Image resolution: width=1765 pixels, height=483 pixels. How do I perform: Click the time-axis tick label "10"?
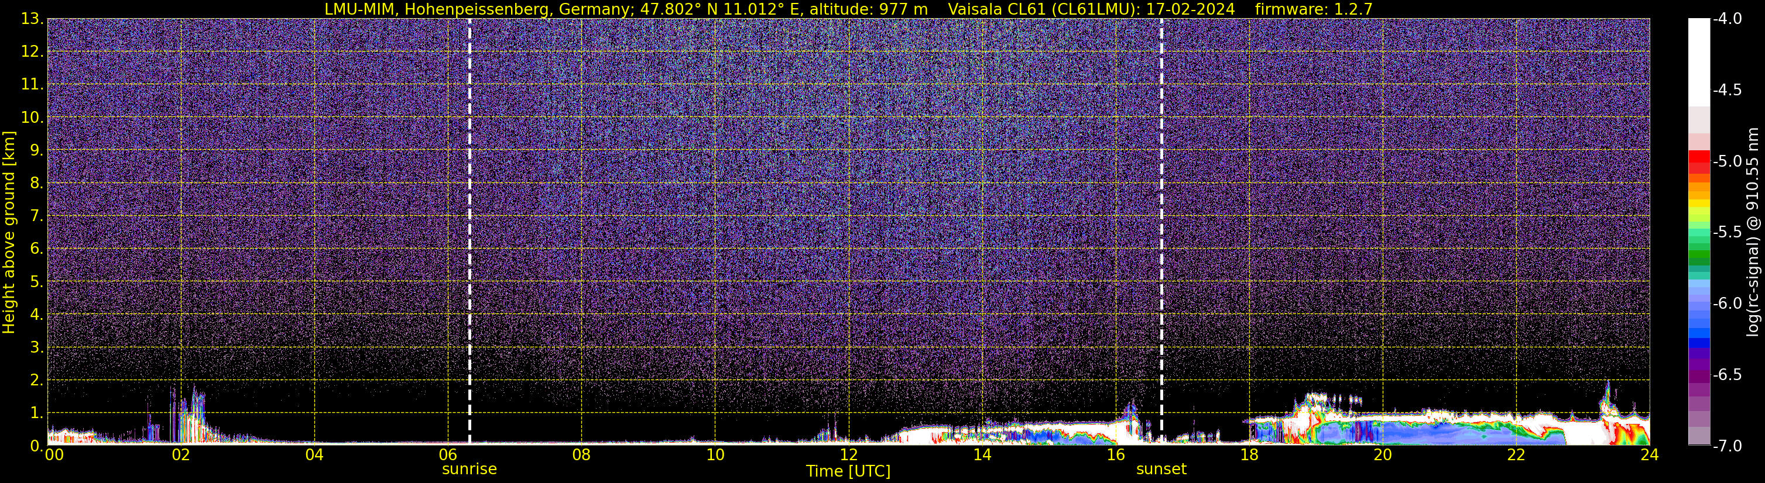click(715, 455)
